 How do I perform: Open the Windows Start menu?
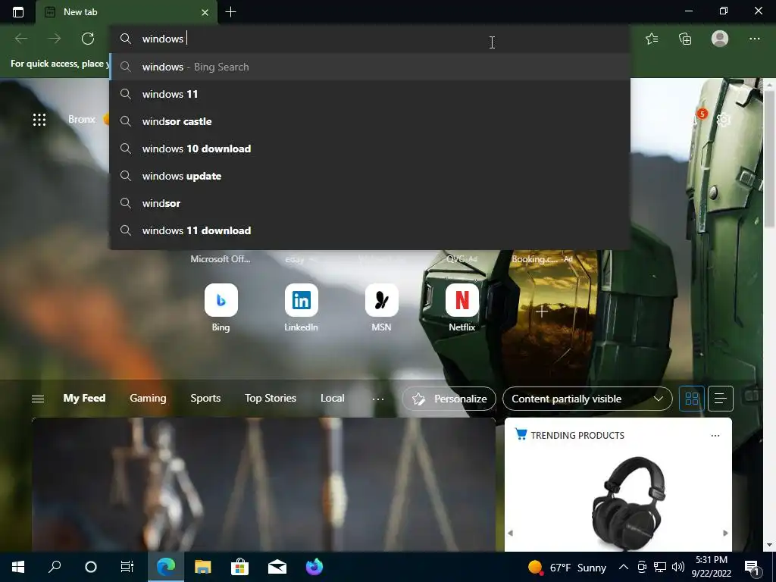[x=18, y=567]
